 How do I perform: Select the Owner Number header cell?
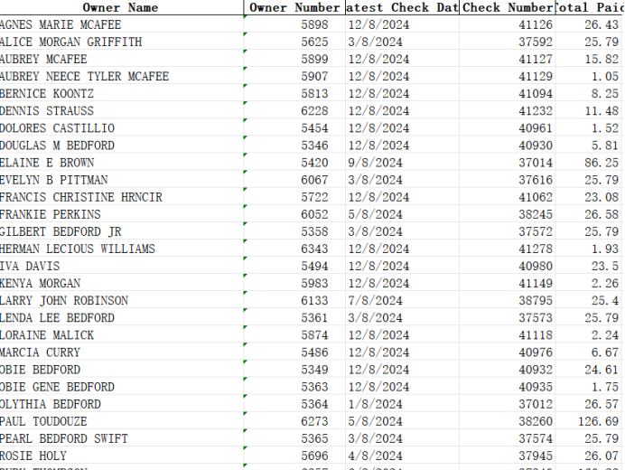294,7
